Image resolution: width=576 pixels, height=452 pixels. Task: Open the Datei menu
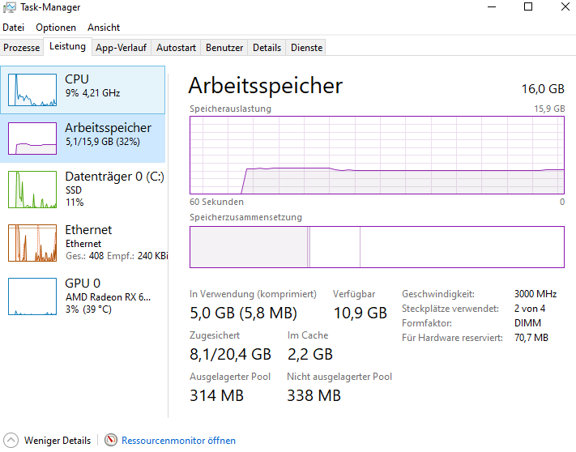14,28
